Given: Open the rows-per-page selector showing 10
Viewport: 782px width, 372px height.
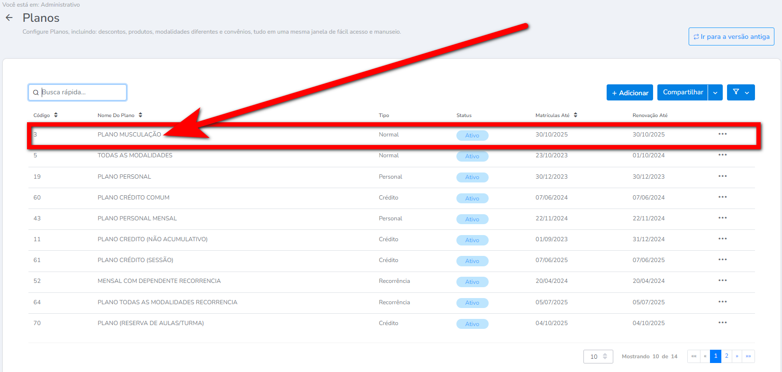Looking at the screenshot, I should coord(598,356).
